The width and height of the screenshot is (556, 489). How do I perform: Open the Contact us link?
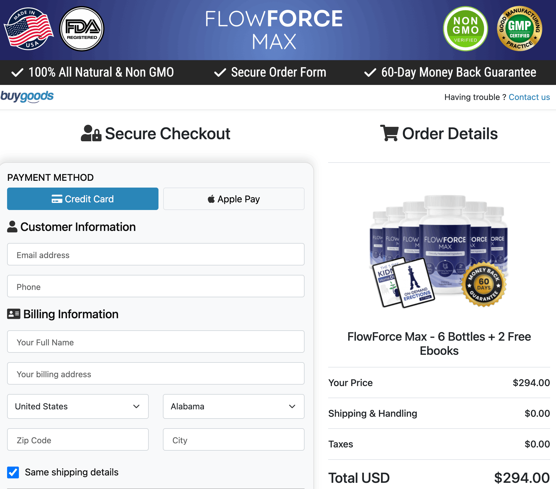pyautogui.click(x=529, y=97)
